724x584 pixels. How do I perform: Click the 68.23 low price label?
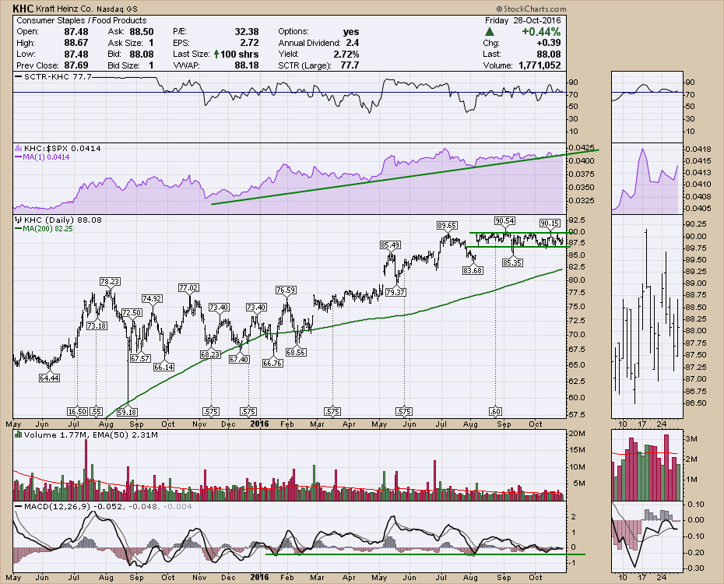210,354
